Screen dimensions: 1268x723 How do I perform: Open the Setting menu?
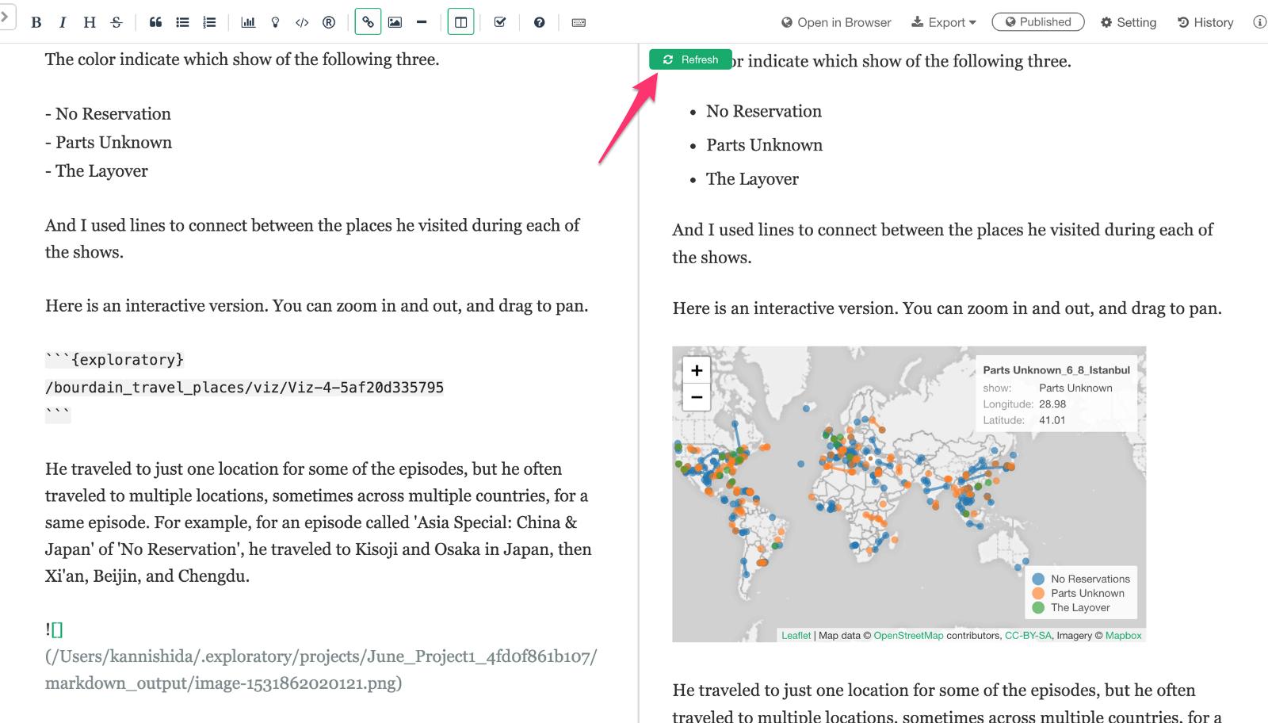(1128, 22)
